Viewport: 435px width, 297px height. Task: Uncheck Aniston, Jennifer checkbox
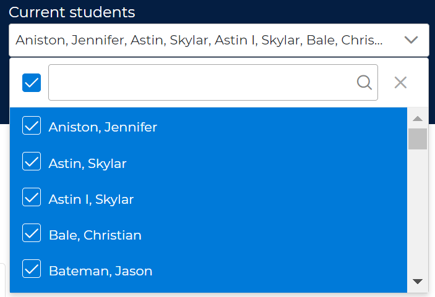32,127
